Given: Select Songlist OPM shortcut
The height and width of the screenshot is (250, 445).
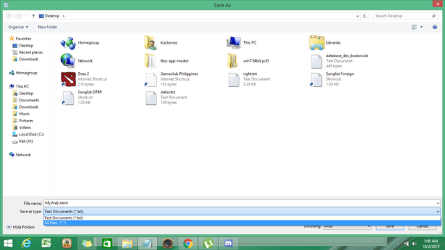Looking at the screenshot, I should pos(82,97).
